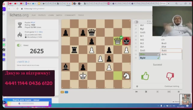
Task: Open the 5+3 Blitz source game link
Action: [39, 32]
